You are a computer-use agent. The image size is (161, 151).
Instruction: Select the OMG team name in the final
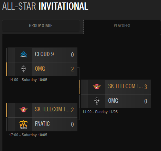pyautogui.click(x=113, y=101)
